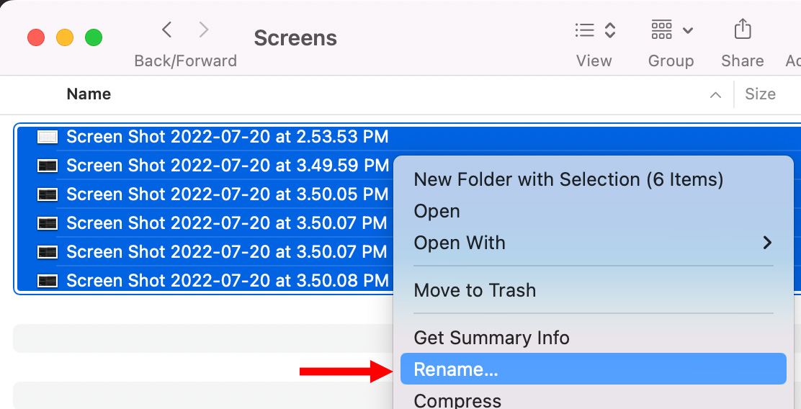Viewport: 801px width, 409px height.
Task: Open the Group options dropdown
Action: (671, 30)
